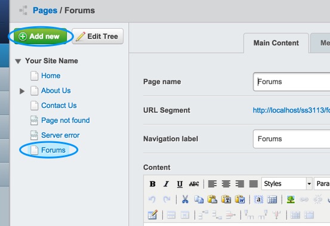Viewport: 330px width, 226px height.
Task: Open table row properties icon
Action: click(x=171, y=215)
